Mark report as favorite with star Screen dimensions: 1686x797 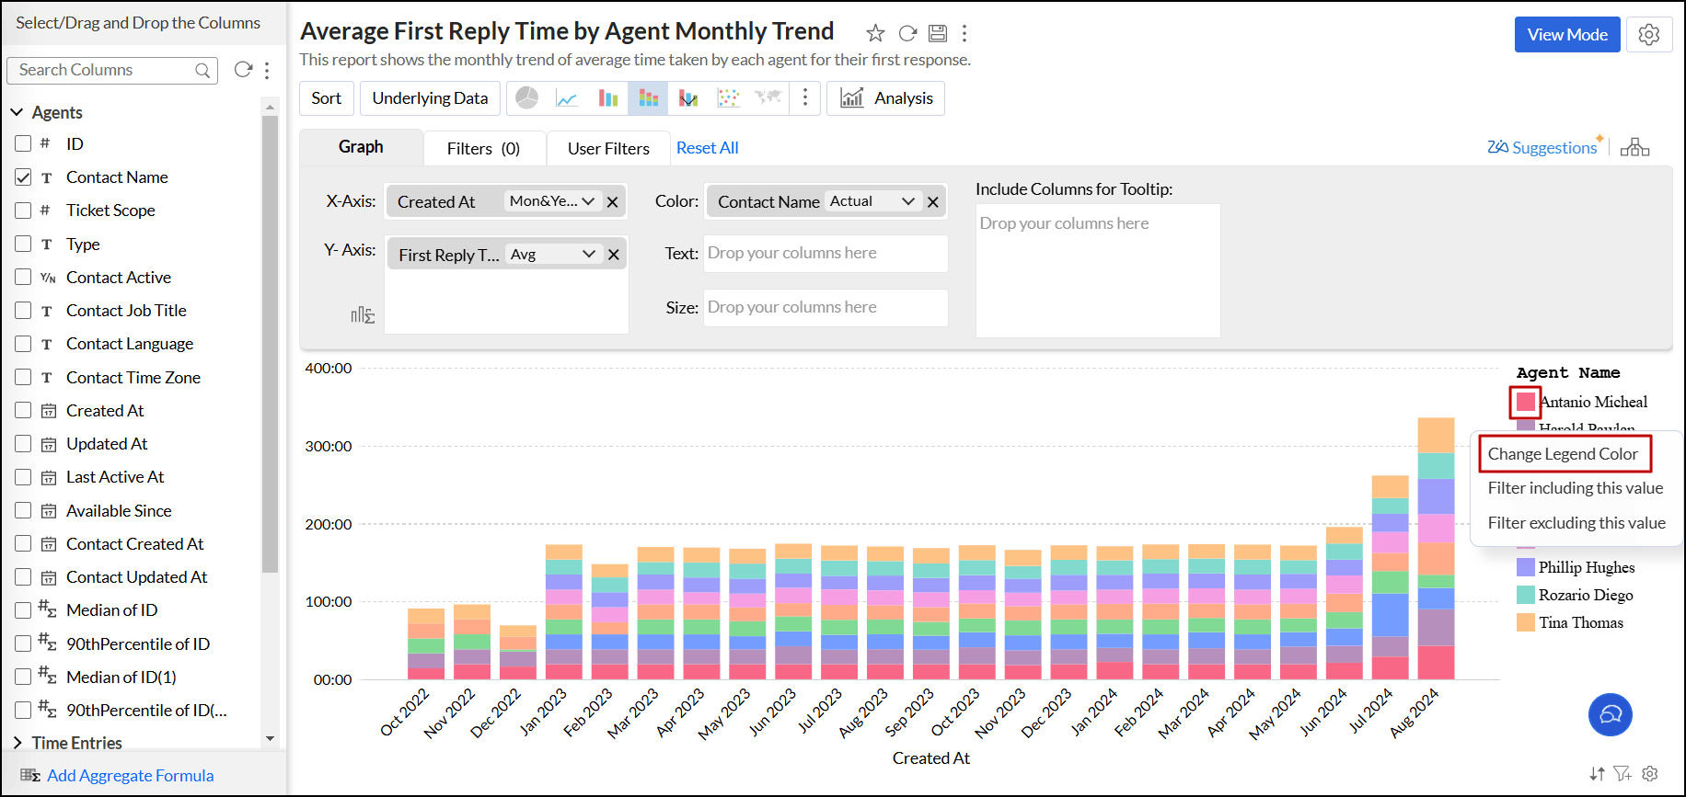(x=875, y=34)
